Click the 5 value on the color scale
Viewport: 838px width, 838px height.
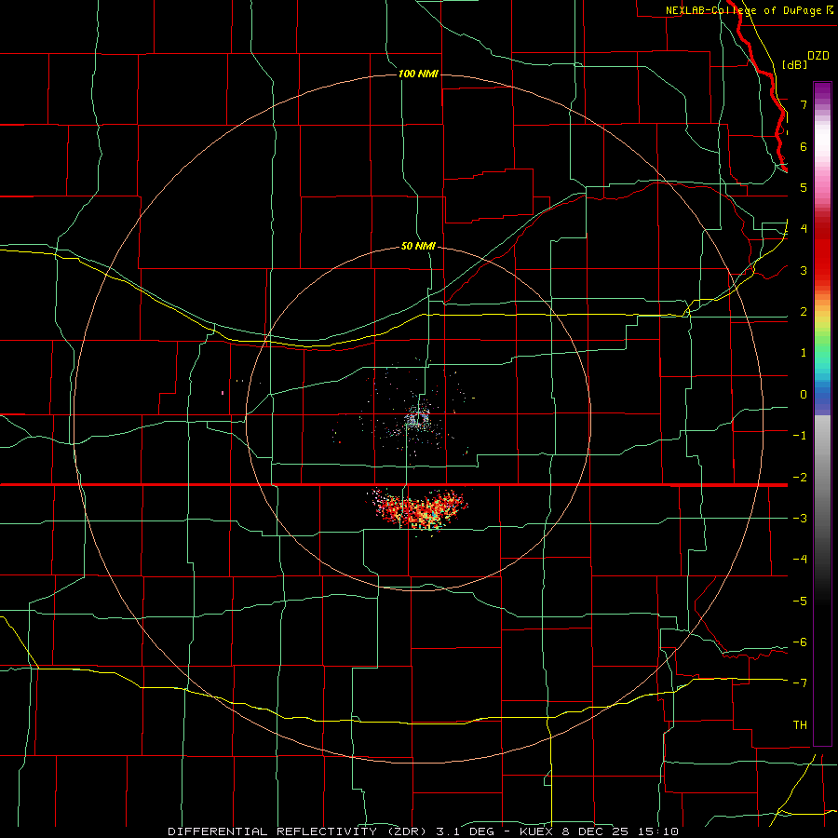pyautogui.click(x=804, y=187)
